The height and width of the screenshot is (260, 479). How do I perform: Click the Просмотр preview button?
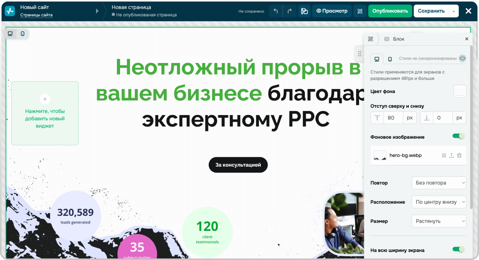pyautogui.click(x=332, y=11)
